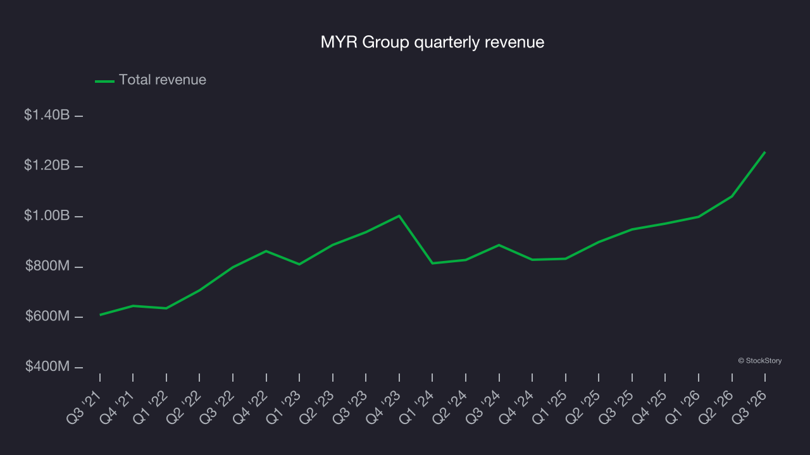Click the Q3 '26 x-axis label
The height and width of the screenshot is (455, 810).
point(748,407)
